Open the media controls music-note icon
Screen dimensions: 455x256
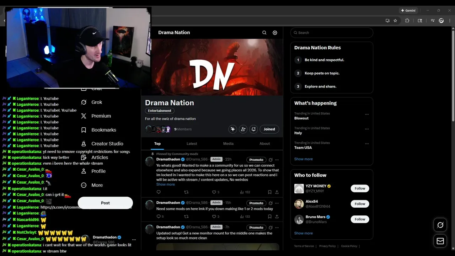pyautogui.click(x=433, y=21)
